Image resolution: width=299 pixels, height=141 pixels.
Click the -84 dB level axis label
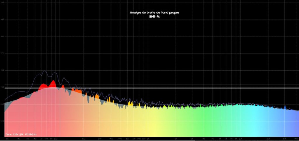click(x=2, y=70)
